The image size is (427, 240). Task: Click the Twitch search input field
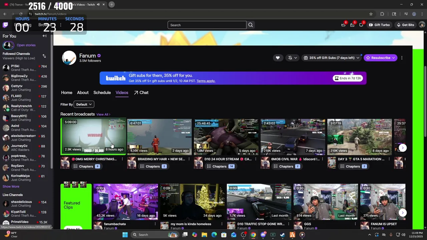click(x=207, y=25)
